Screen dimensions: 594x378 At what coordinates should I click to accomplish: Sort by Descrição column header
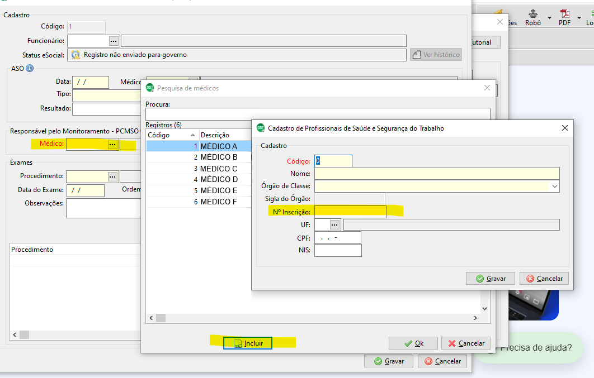point(225,135)
